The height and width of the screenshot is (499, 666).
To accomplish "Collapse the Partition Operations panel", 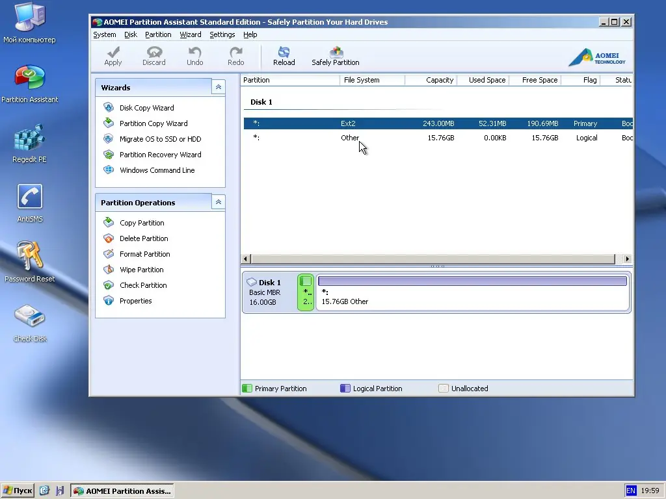I will 219,203.
